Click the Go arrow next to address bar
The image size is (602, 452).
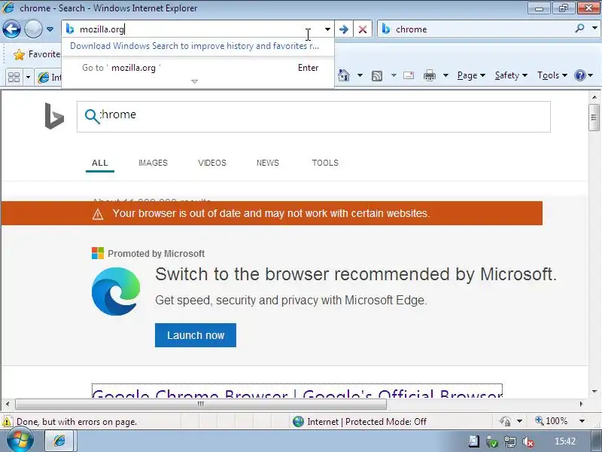tap(344, 29)
